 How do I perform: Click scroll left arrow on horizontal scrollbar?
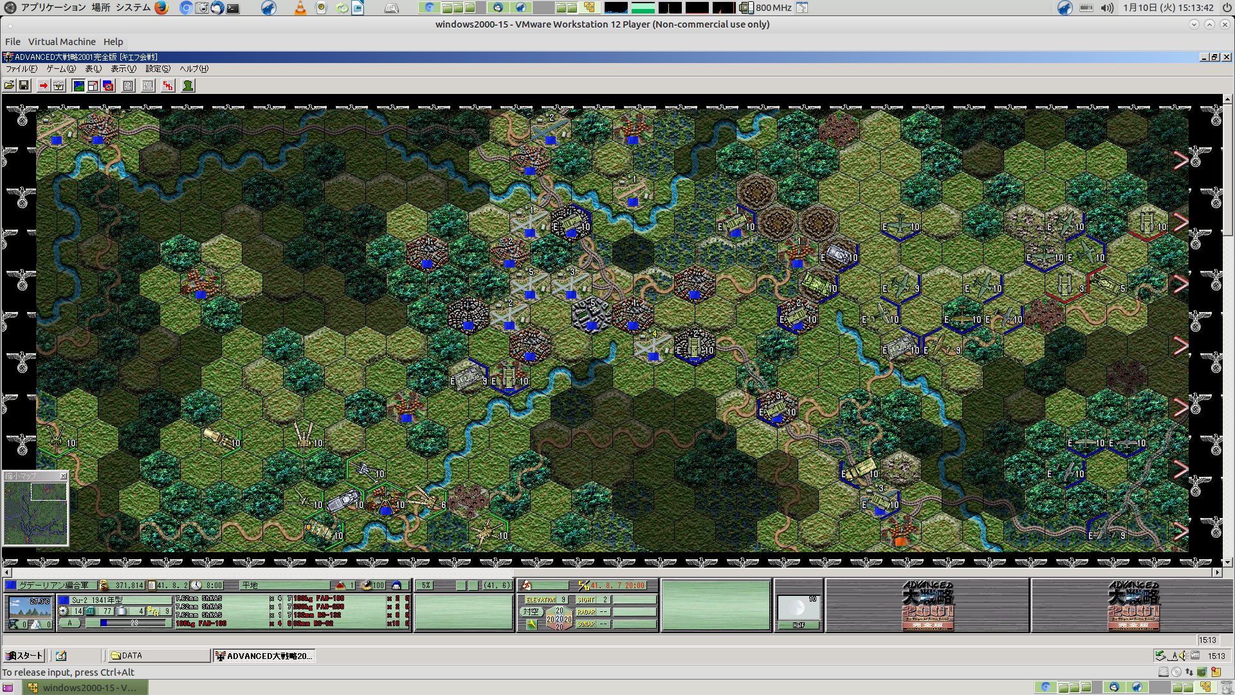(7, 572)
